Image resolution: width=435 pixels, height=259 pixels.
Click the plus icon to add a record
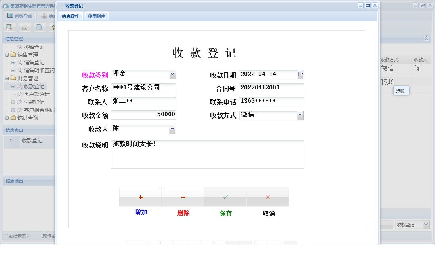coord(141,196)
